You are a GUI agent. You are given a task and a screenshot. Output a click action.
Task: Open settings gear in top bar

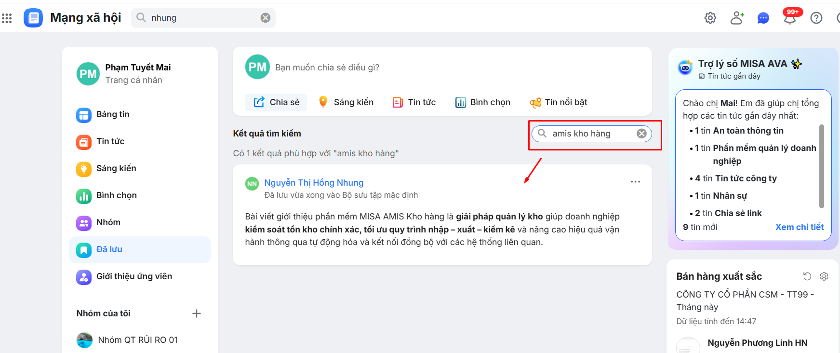coord(710,18)
